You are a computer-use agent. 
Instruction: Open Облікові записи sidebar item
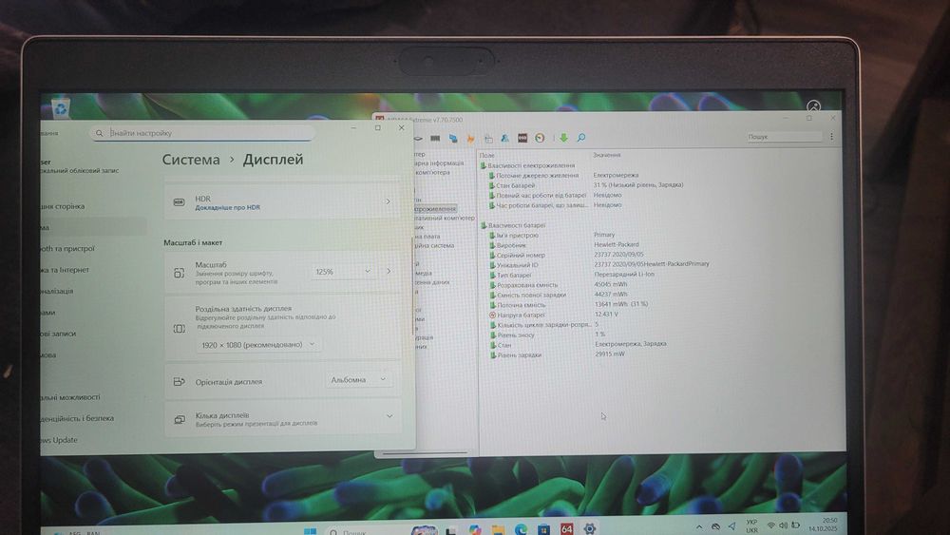58,334
